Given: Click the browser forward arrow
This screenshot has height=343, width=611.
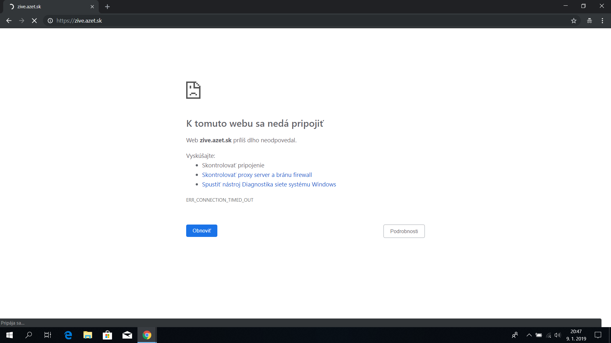Looking at the screenshot, I should (x=22, y=21).
